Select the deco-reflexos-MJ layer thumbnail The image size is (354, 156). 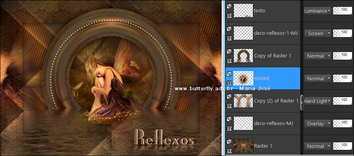243,123
